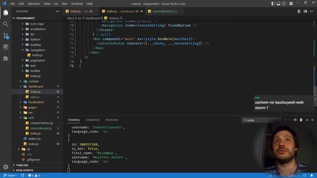Open the View menu

point(47,3)
